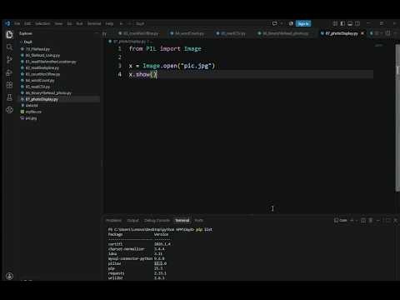Split the terminal
400x300 pixels.
point(363,220)
